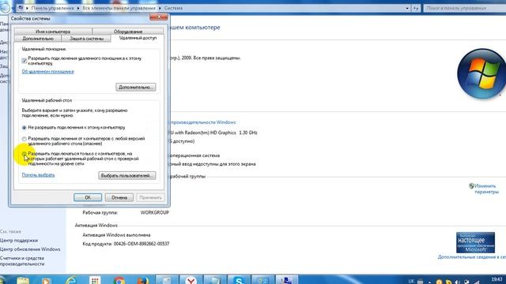Select allow connections from any Remote Desktop version
Image resolution: width=506 pixels, height=284 pixels.
pyautogui.click(x=25, y=139)
